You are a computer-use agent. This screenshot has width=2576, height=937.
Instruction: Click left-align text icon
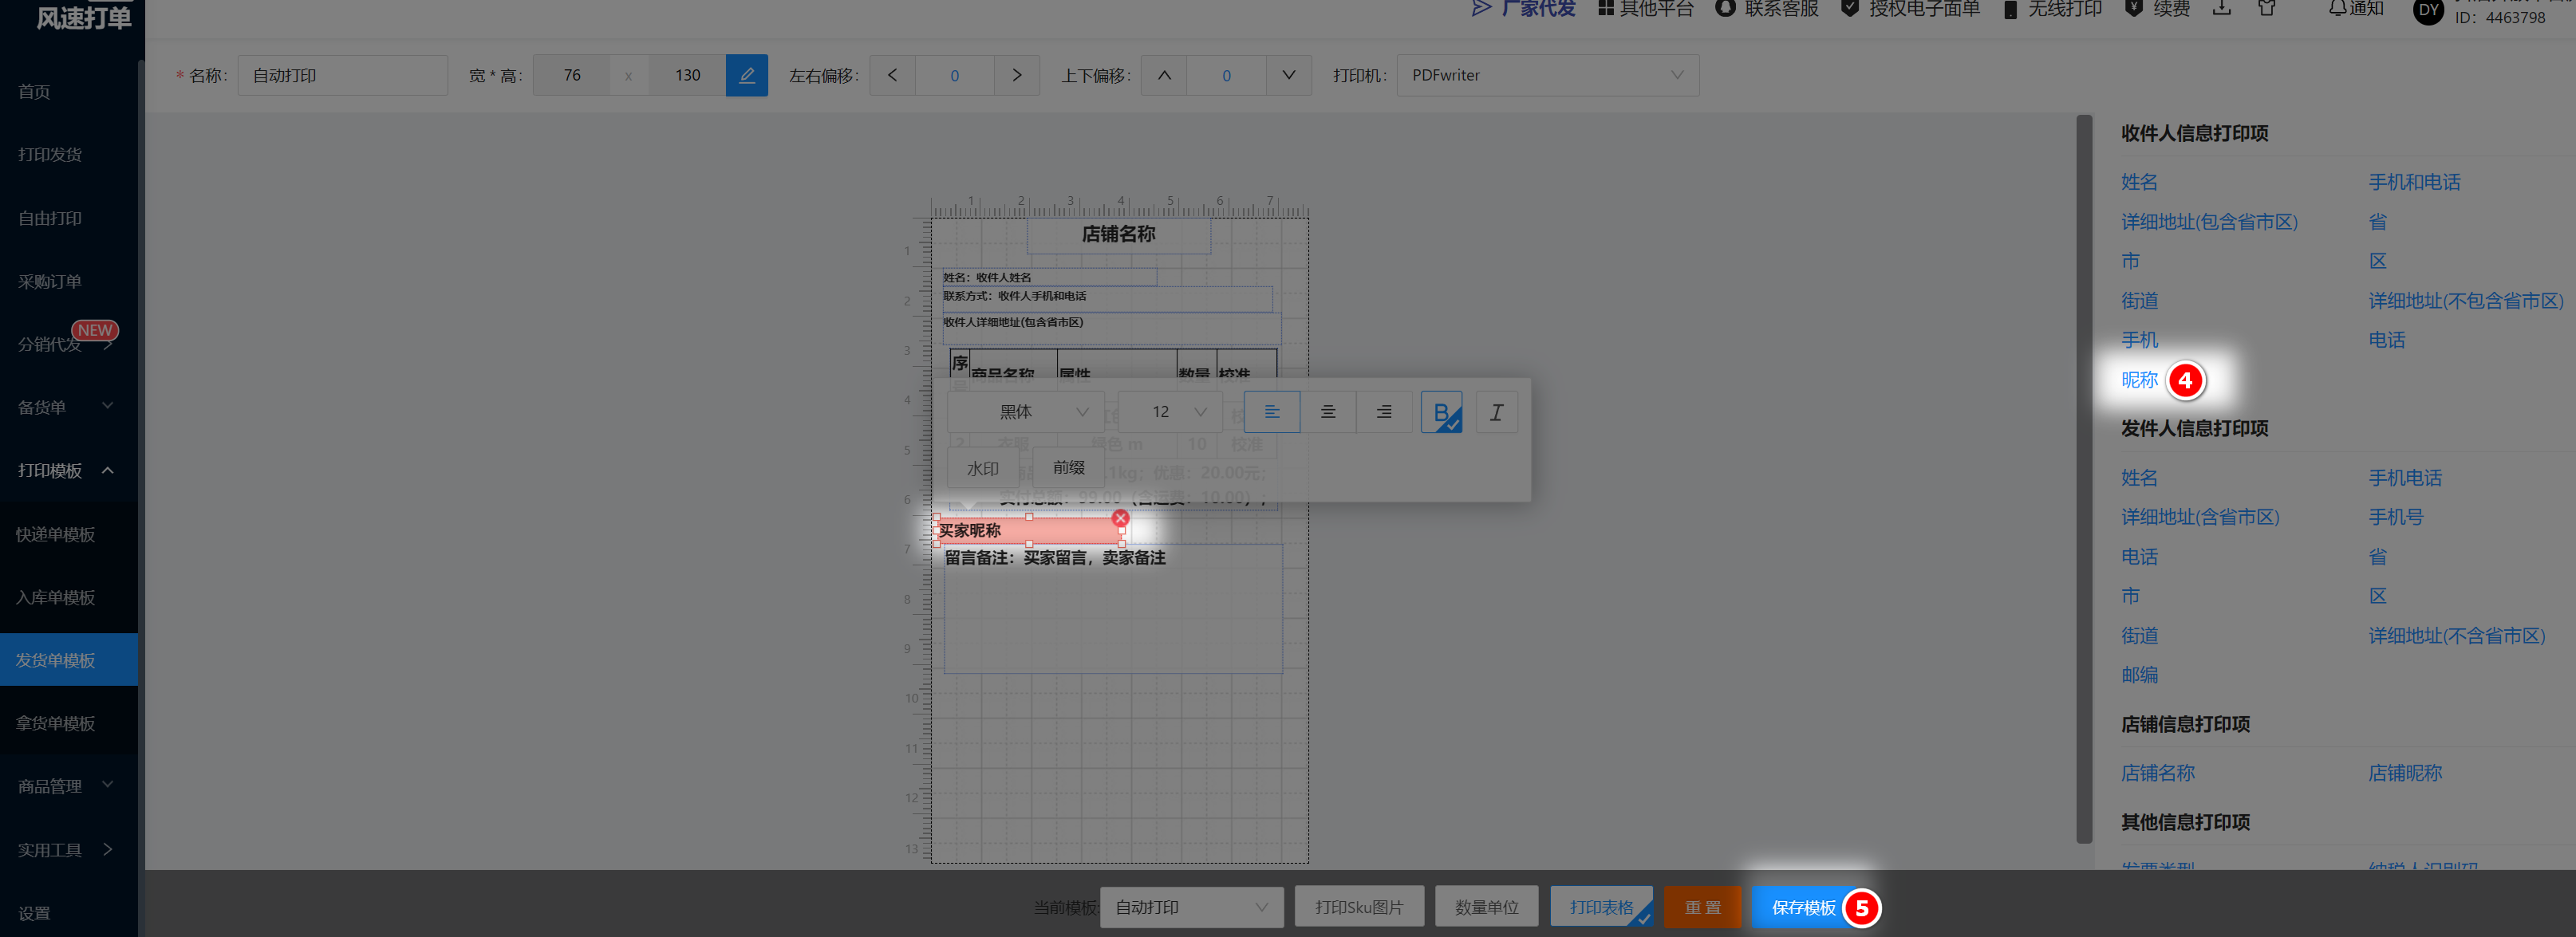(1271, 412)
